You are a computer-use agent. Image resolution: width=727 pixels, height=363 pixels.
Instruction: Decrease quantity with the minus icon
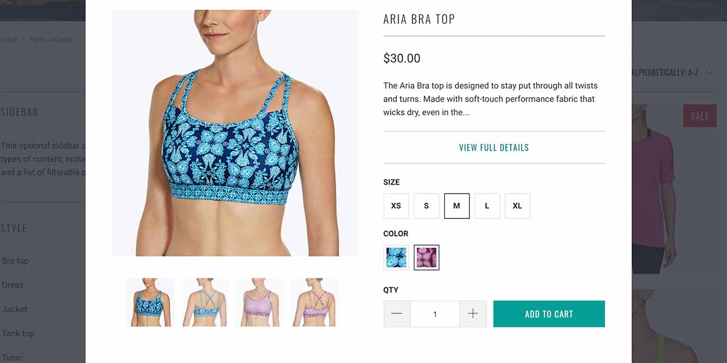[397, 314]
